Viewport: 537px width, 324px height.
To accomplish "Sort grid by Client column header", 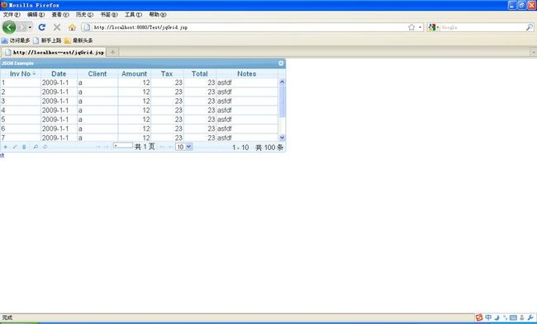I will point(97,74).
